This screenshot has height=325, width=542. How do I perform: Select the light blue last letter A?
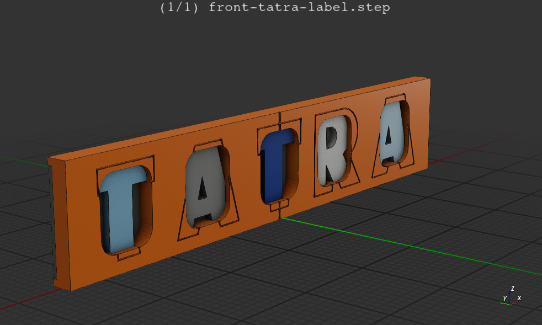(392, 134)
